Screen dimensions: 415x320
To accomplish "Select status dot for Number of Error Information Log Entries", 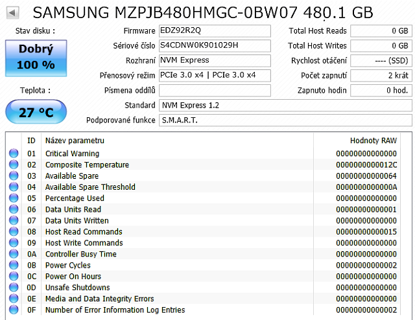I will click(14, 310).
